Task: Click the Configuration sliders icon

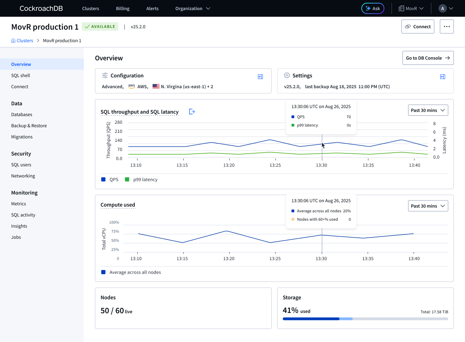Action: (105, 75)
